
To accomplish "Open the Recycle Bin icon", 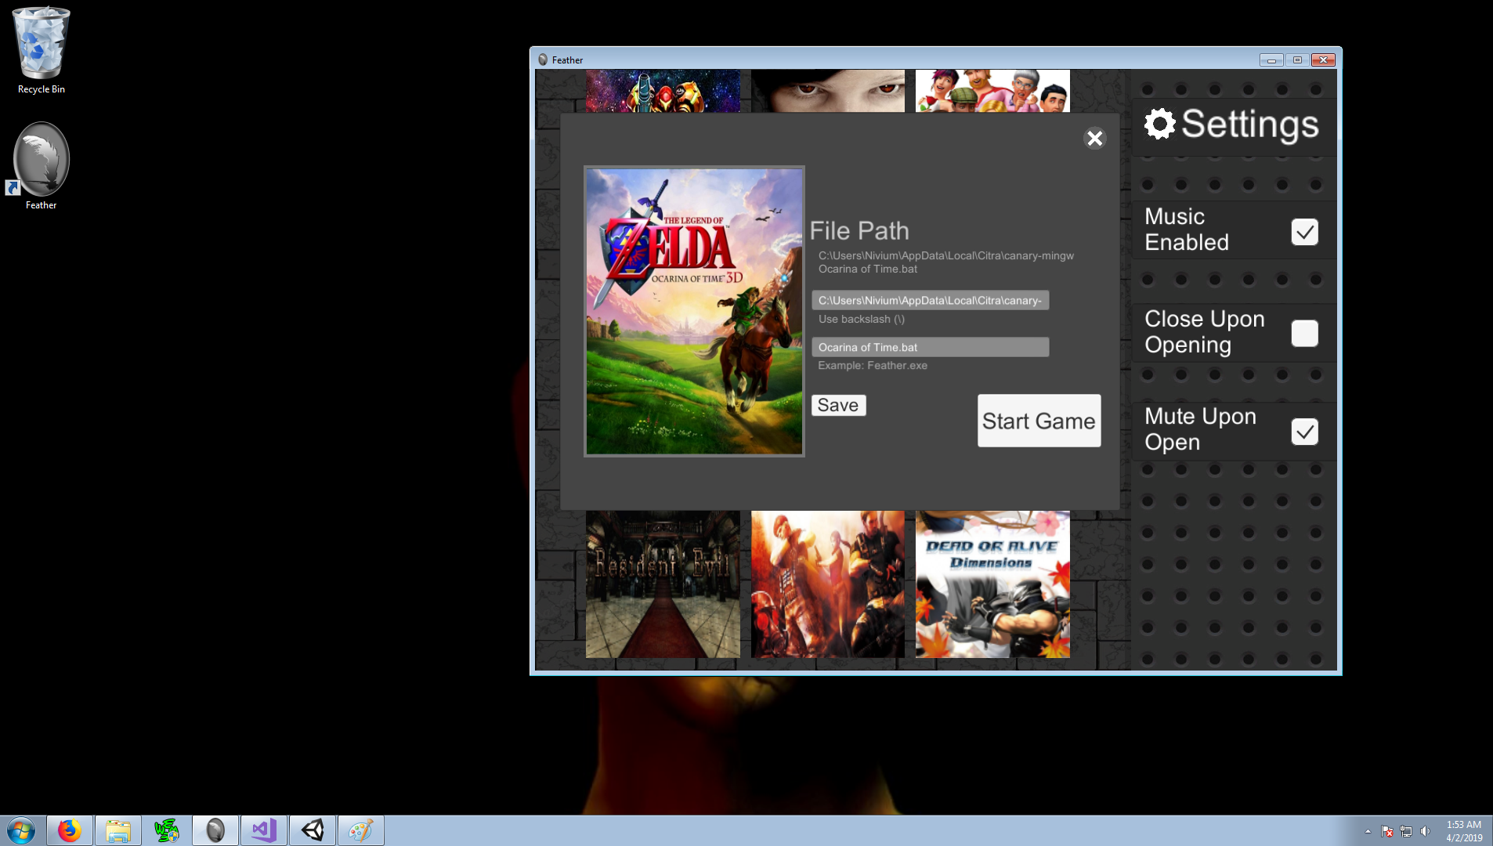I will (x=41, y=50).
